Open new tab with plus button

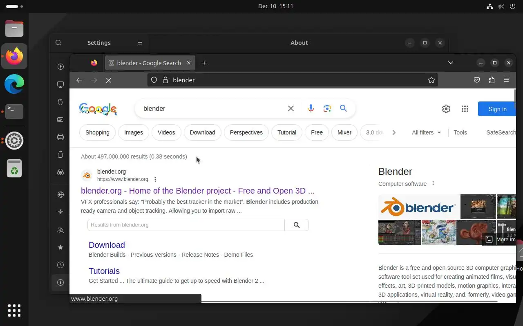(204, 63)
